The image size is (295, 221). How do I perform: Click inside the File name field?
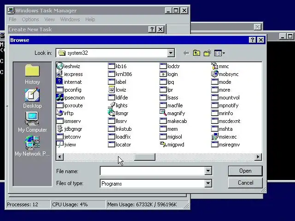[x=153, y=171]
